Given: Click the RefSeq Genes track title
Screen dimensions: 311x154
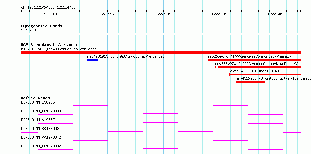Looking at the screenshot, I should click(36, 98).
